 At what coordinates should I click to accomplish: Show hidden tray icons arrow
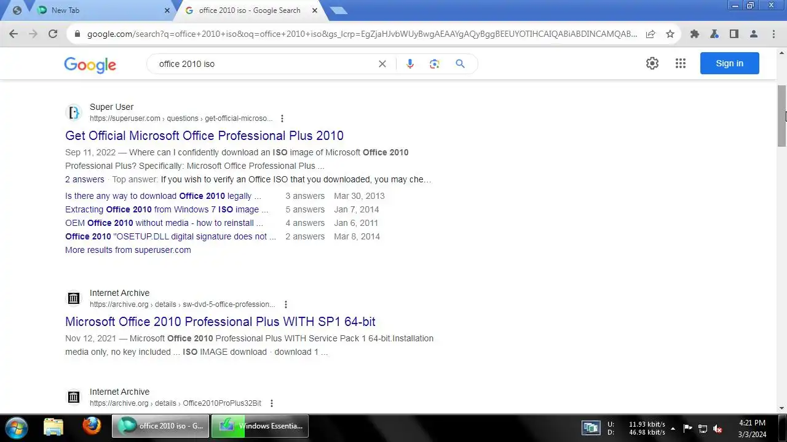[673, 428]
